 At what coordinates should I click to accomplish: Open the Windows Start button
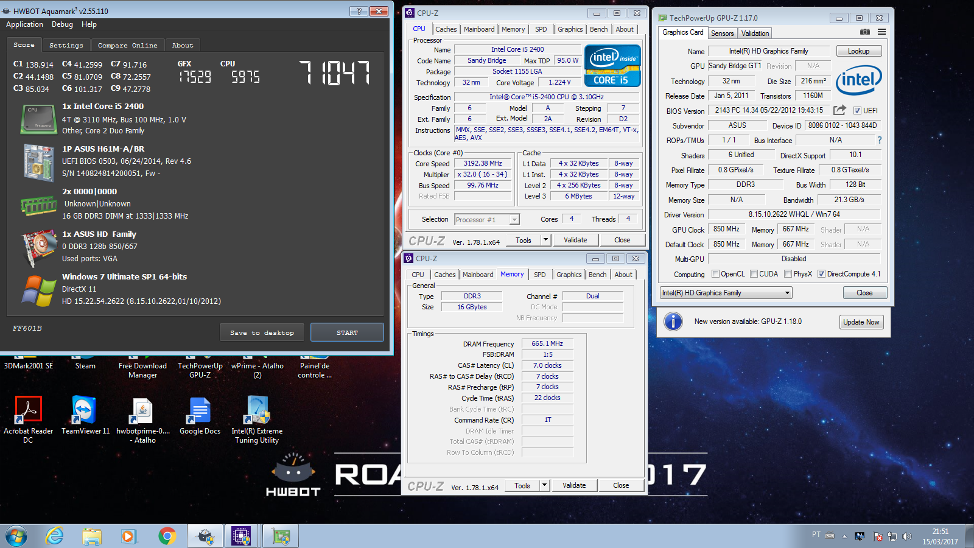pos(16,536)
